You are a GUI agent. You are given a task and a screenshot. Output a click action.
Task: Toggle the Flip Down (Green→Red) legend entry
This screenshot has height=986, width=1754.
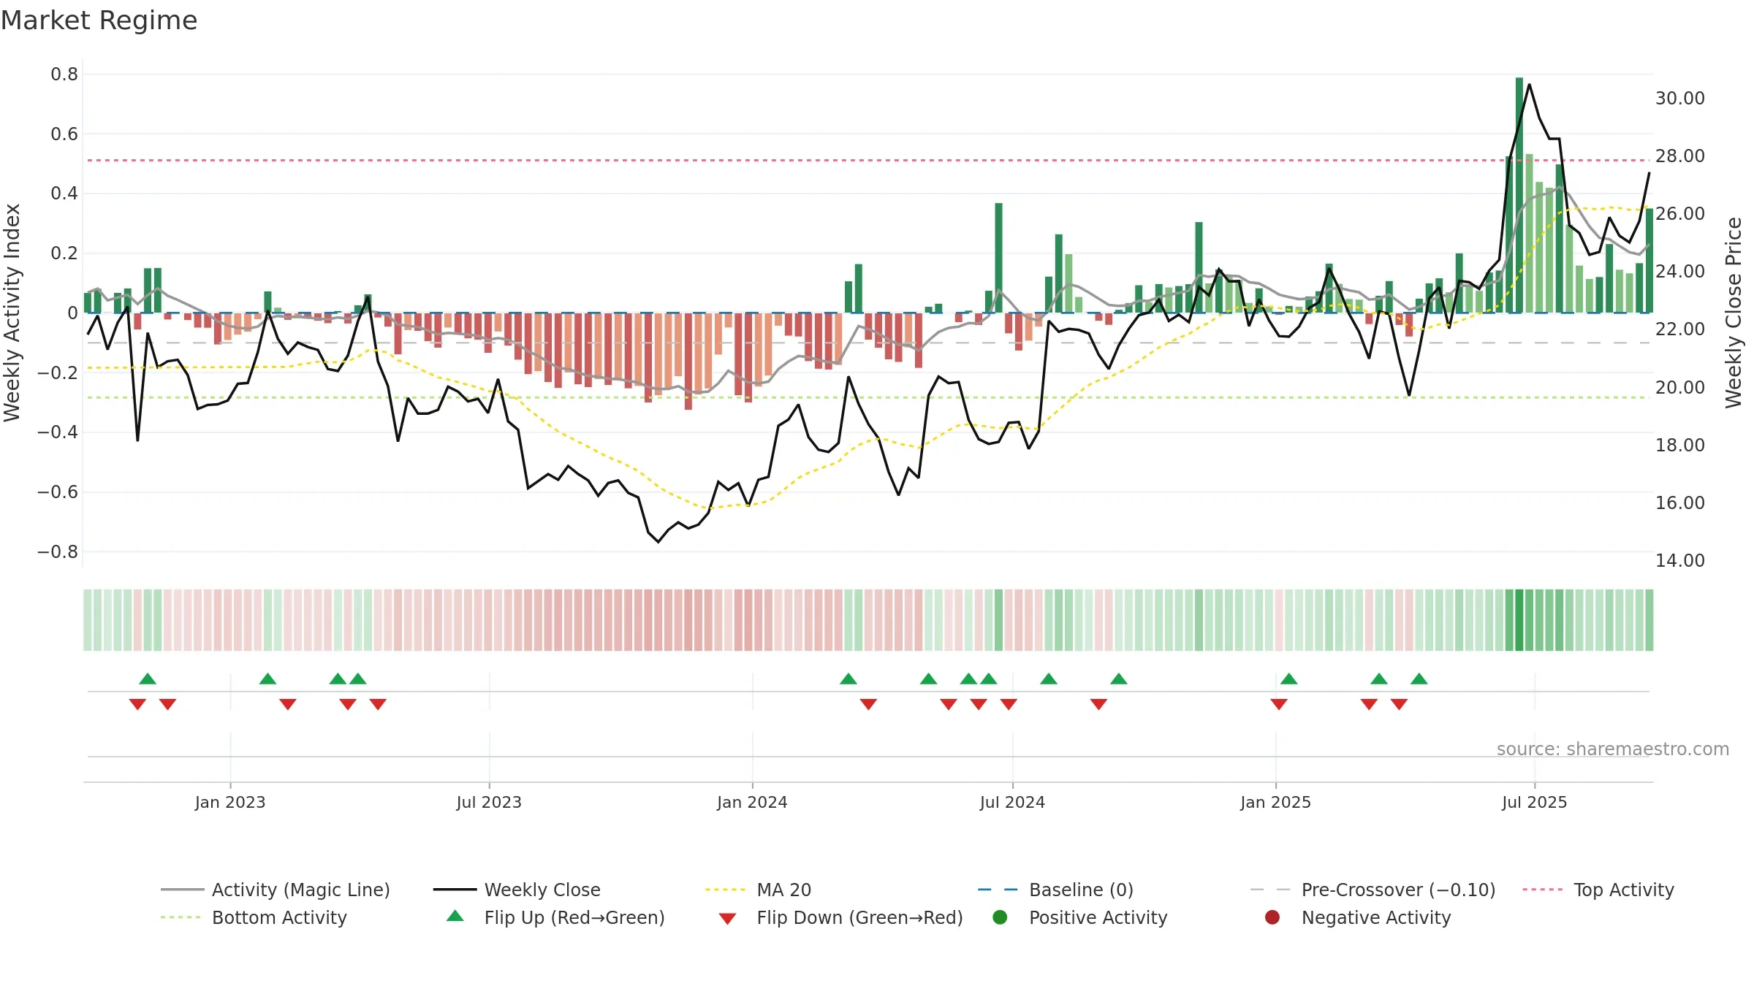pos(840,917)
